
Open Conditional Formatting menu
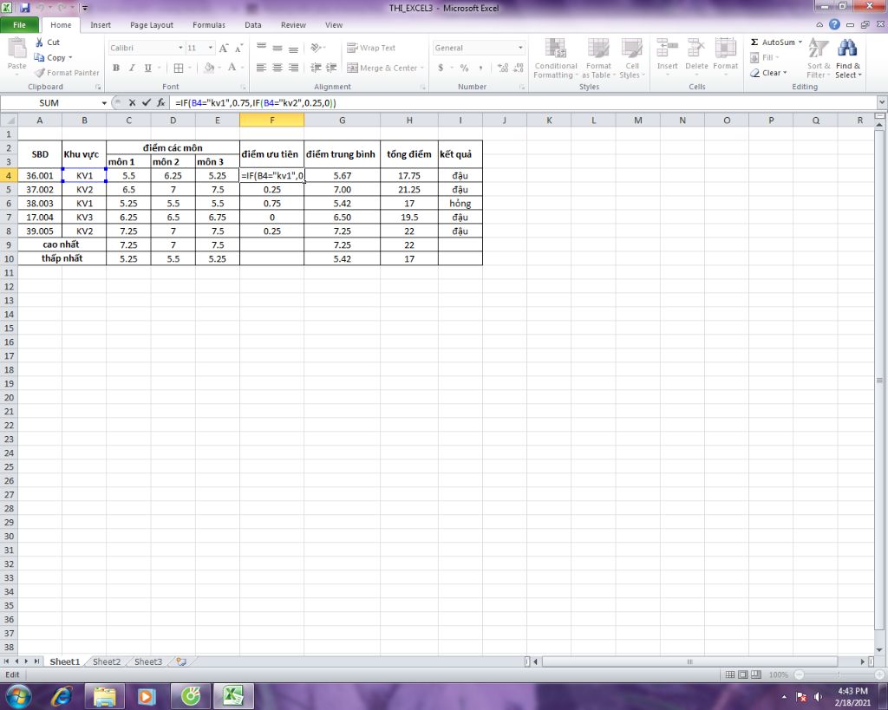(x=555, y=58)
